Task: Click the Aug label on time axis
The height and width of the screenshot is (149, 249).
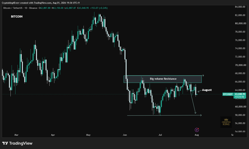Action: click(x=197, y=135)
